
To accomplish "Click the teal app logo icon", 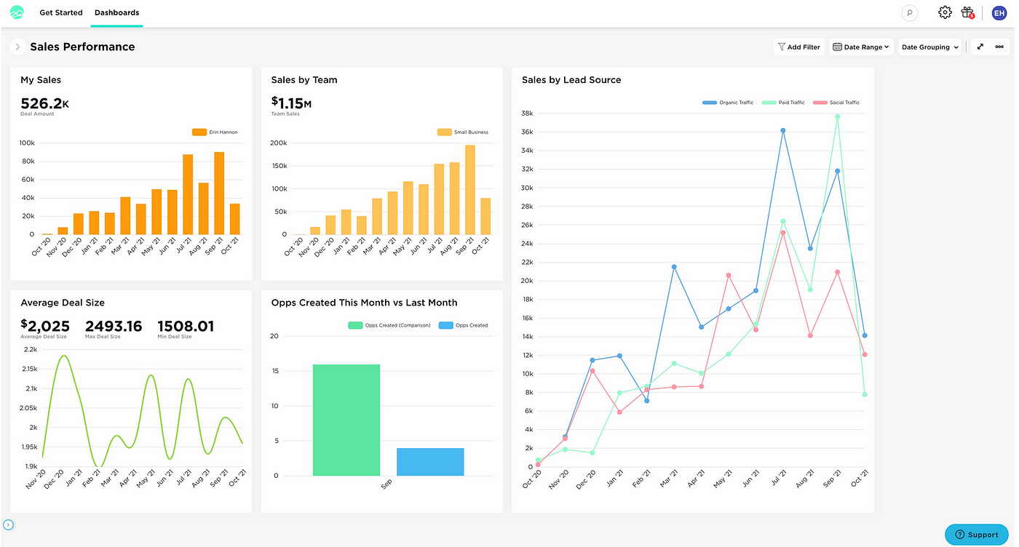I will coord(17,12).
